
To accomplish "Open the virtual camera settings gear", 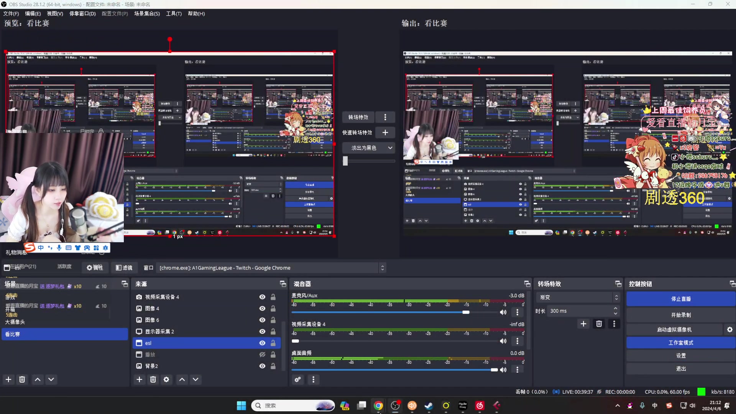I will pos(730,329).
